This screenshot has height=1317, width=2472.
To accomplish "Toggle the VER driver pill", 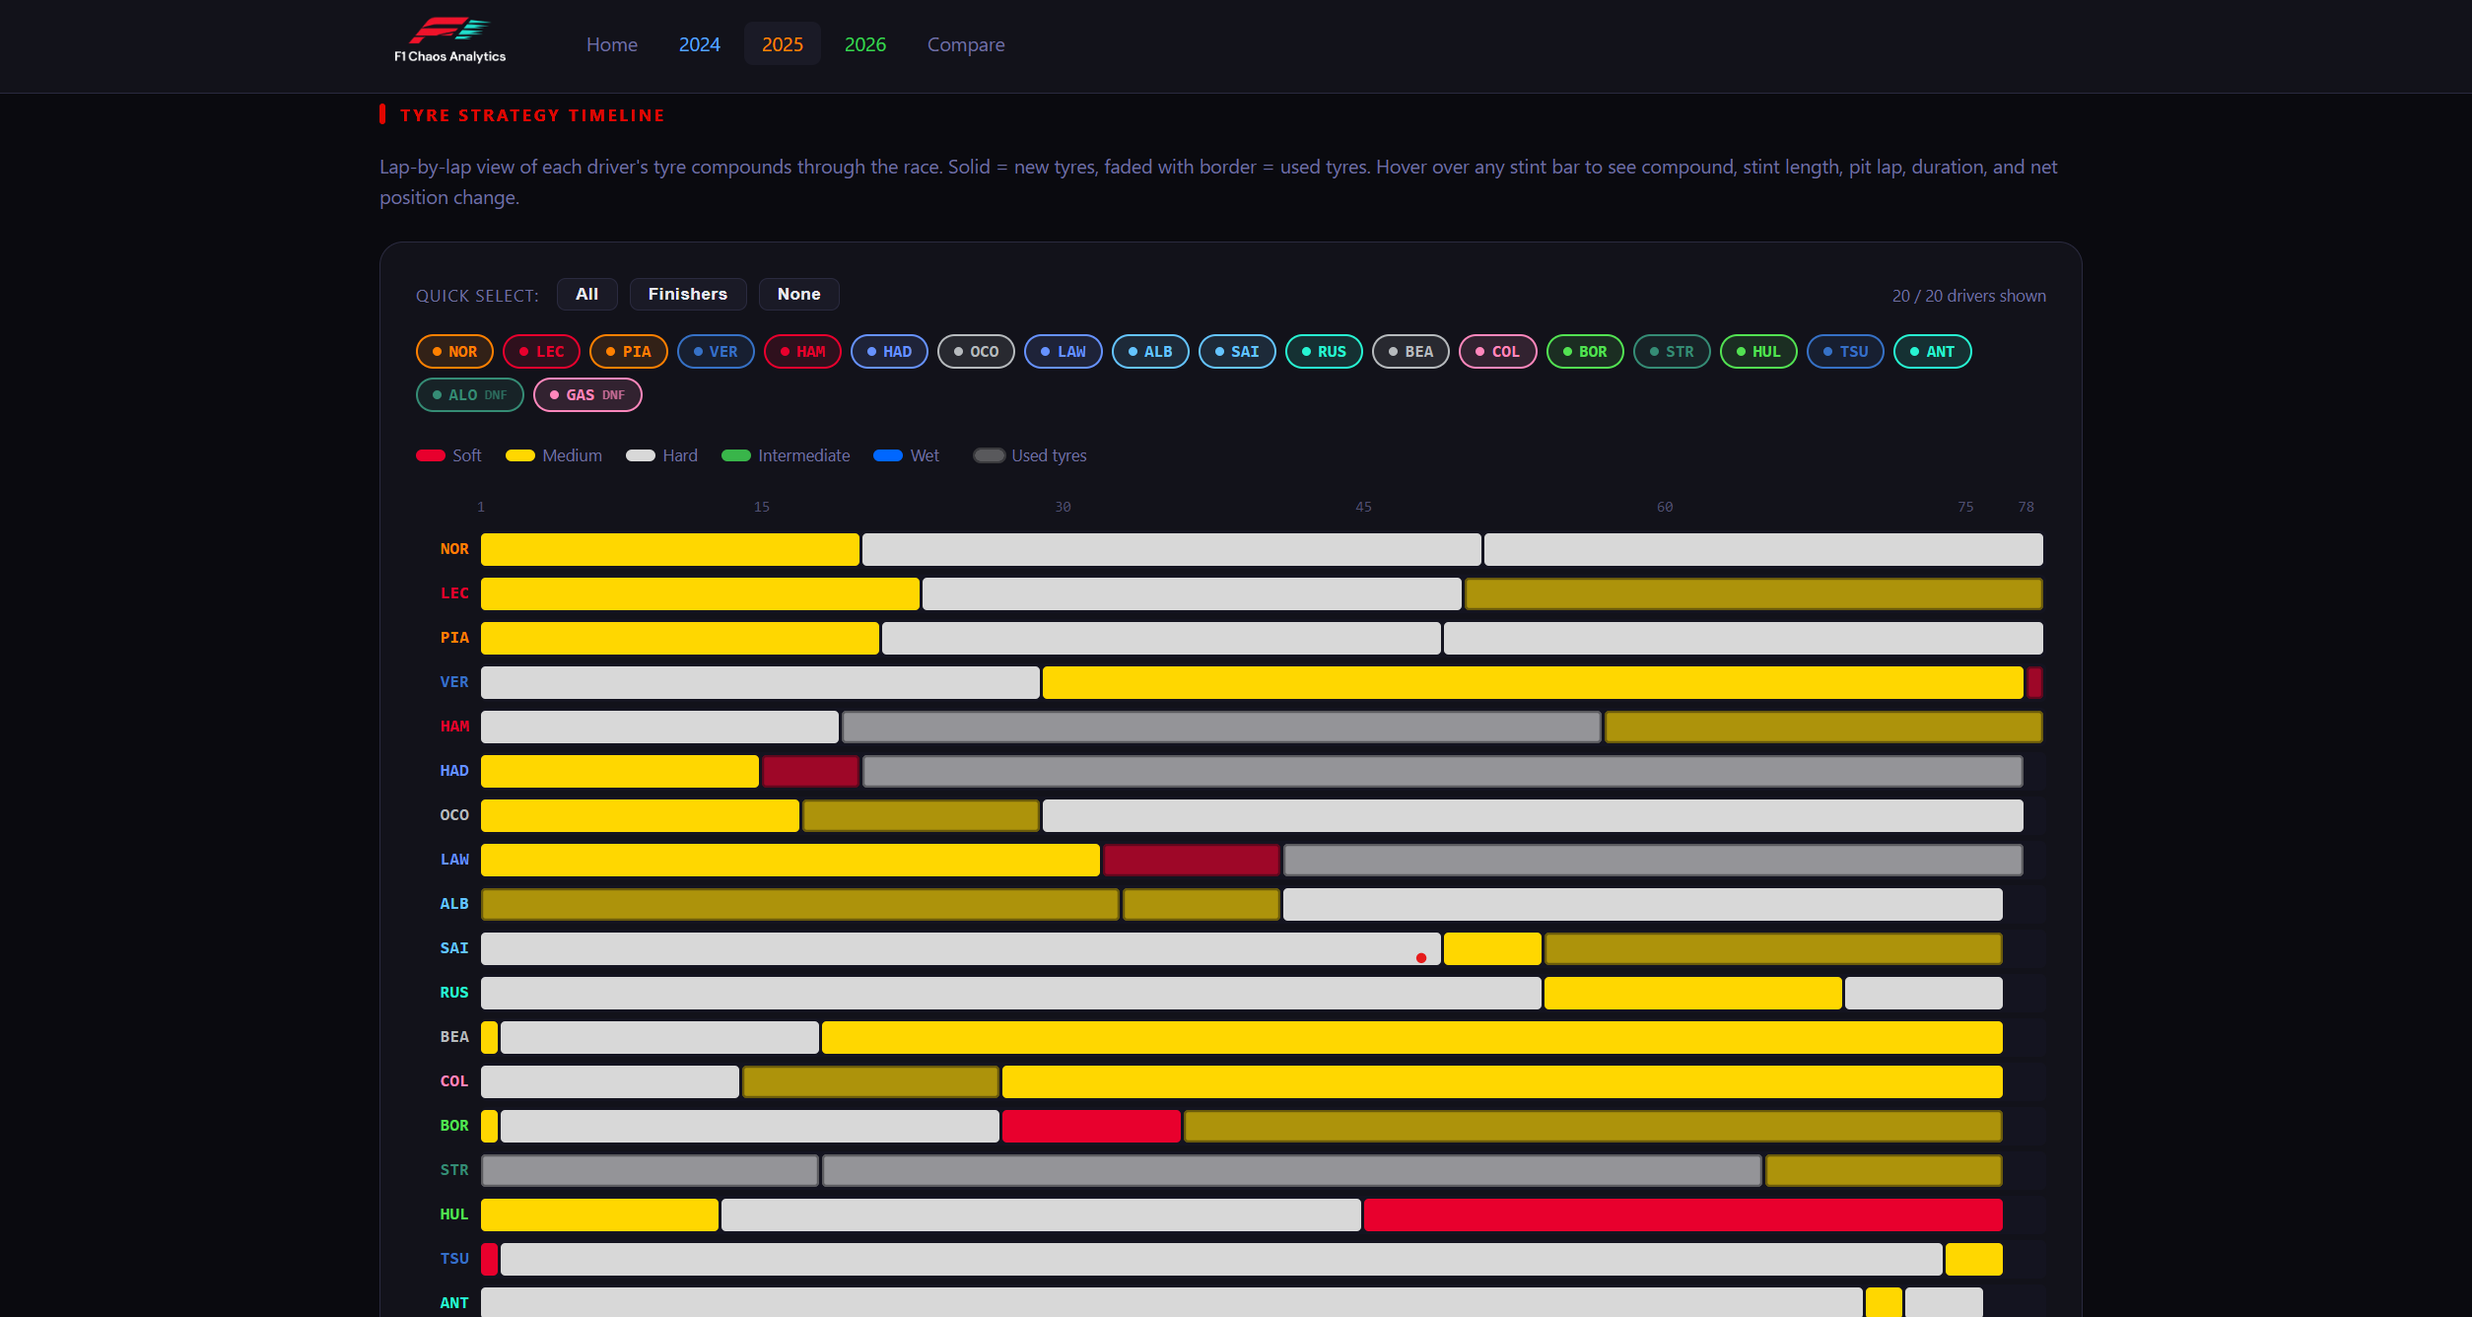I will pos(716,351).
